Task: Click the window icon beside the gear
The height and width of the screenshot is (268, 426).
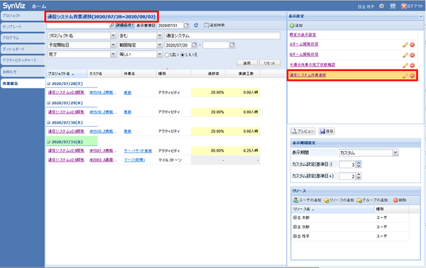Action: [393, 6]
